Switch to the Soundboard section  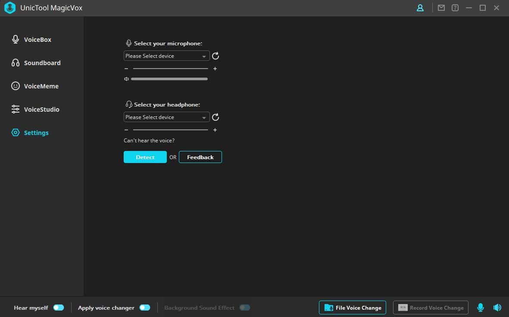coord(42,63)
